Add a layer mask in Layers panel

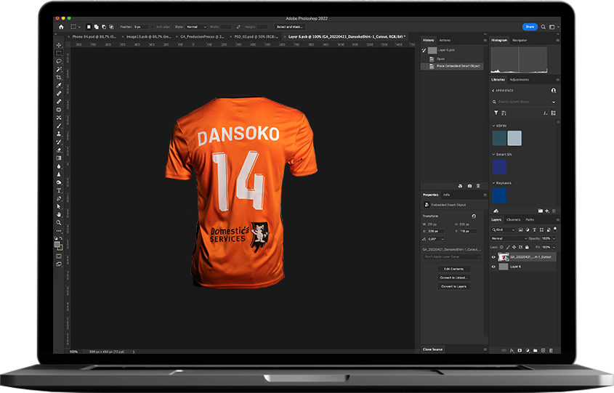point(520,350)
